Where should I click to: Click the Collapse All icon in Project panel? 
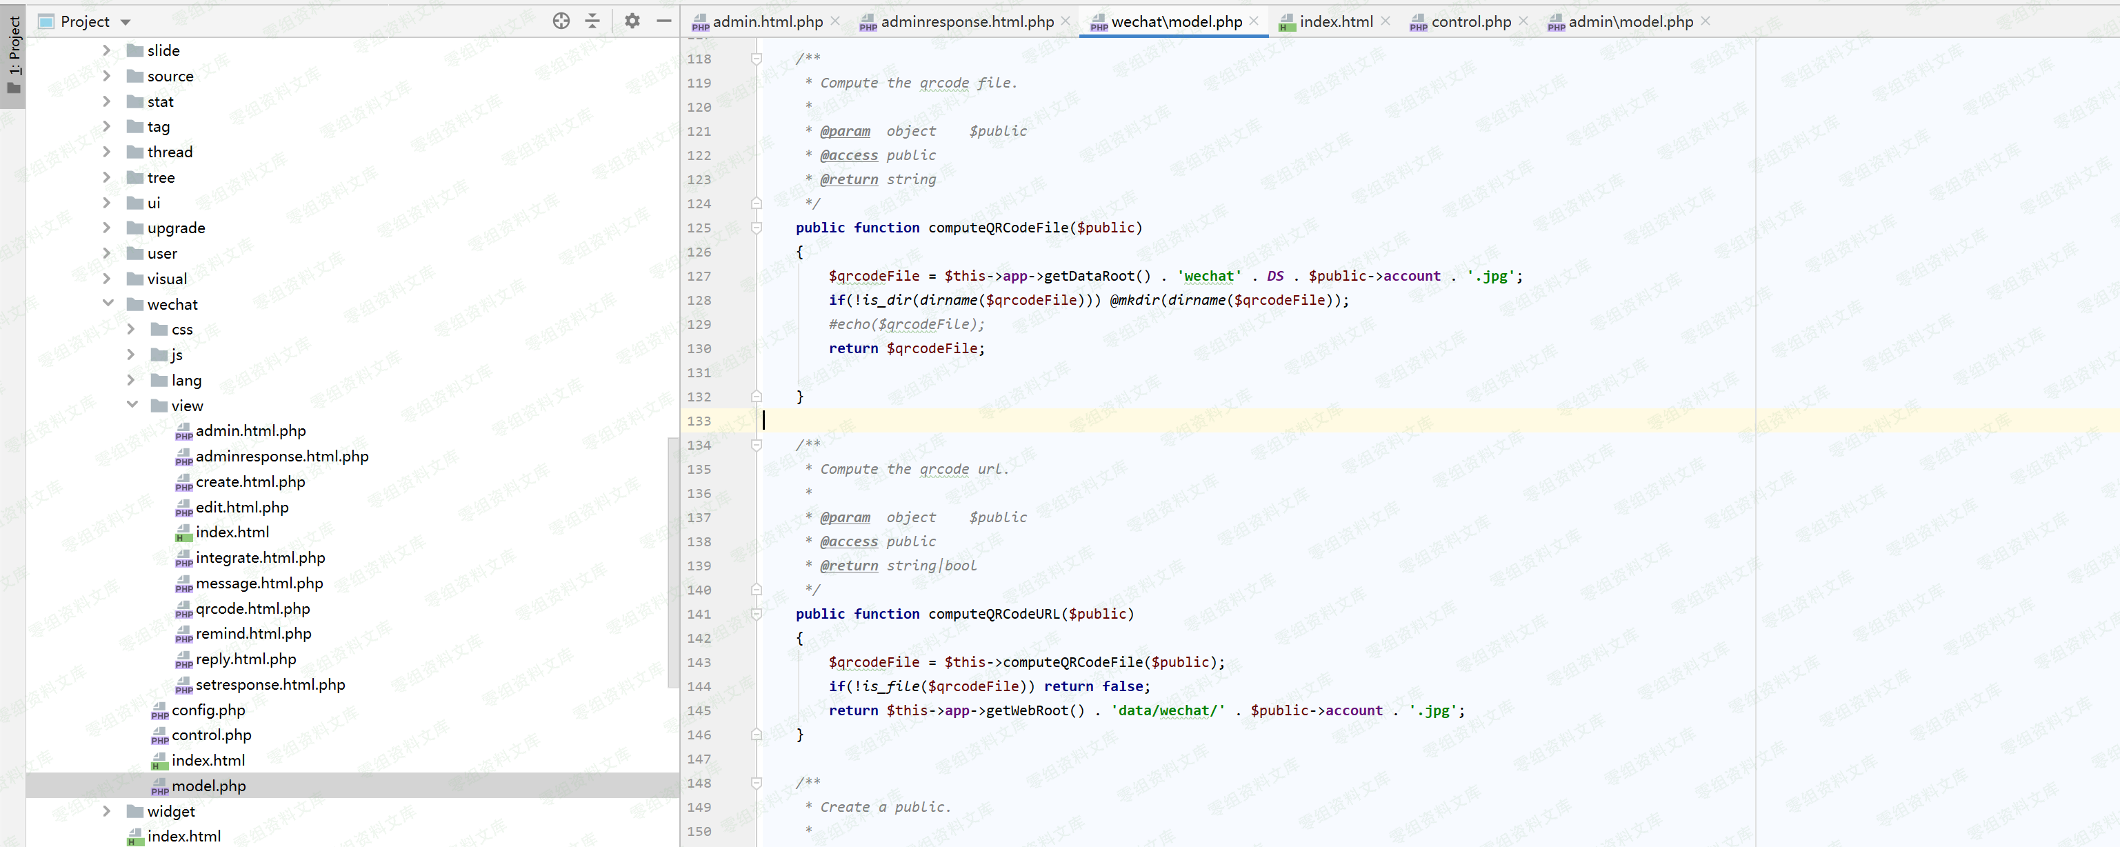(x=592, y=21)
